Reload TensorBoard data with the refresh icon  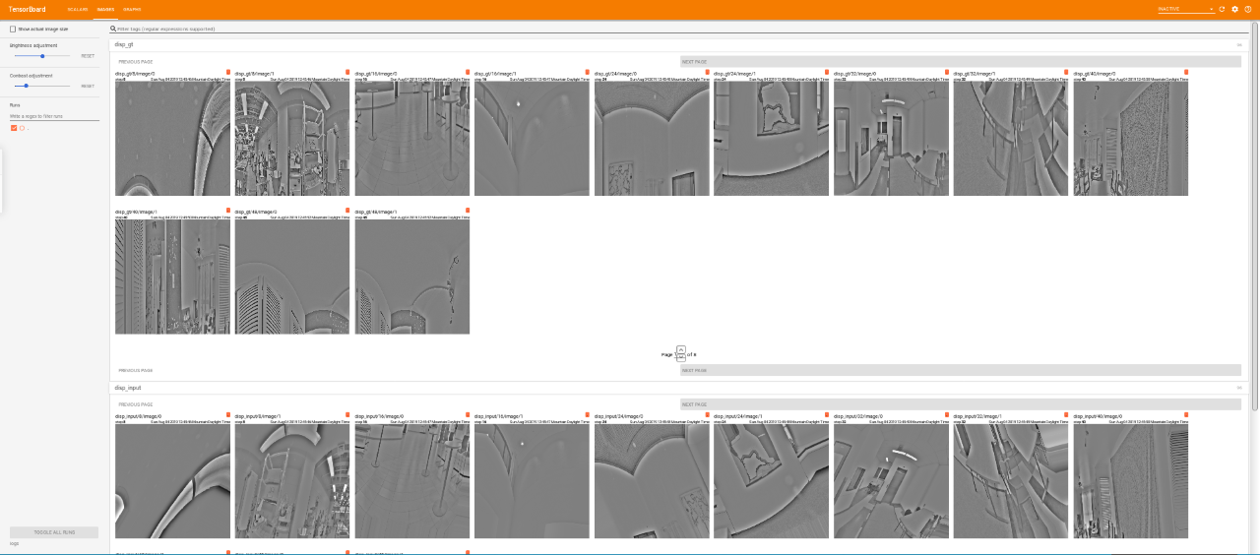click(1222, 9)
